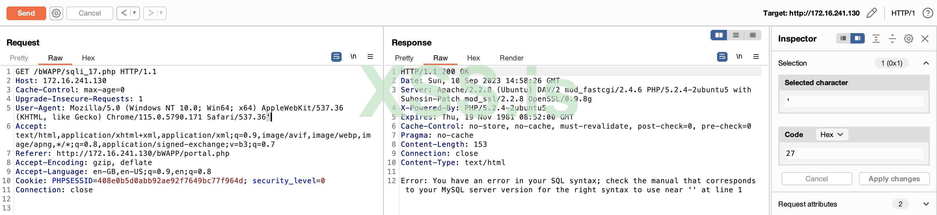
Task: Show non-printable characters in Response panel
Action: pyautogui.click(x=739, y=57)
